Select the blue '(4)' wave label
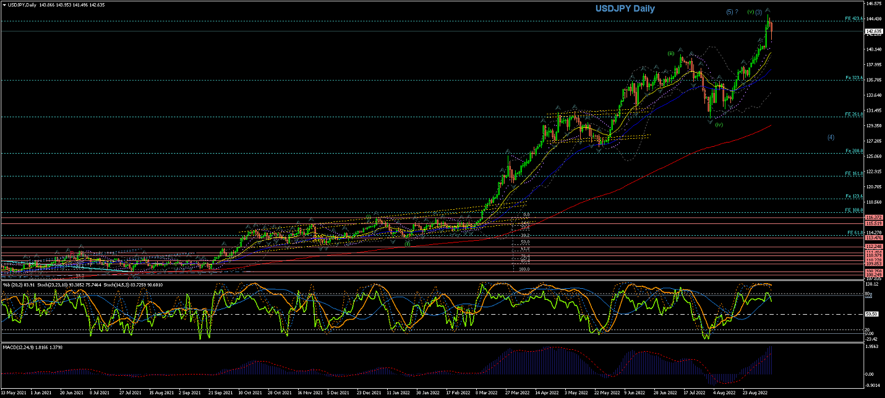This screenshot has width=885, height=398. point(831,137)
